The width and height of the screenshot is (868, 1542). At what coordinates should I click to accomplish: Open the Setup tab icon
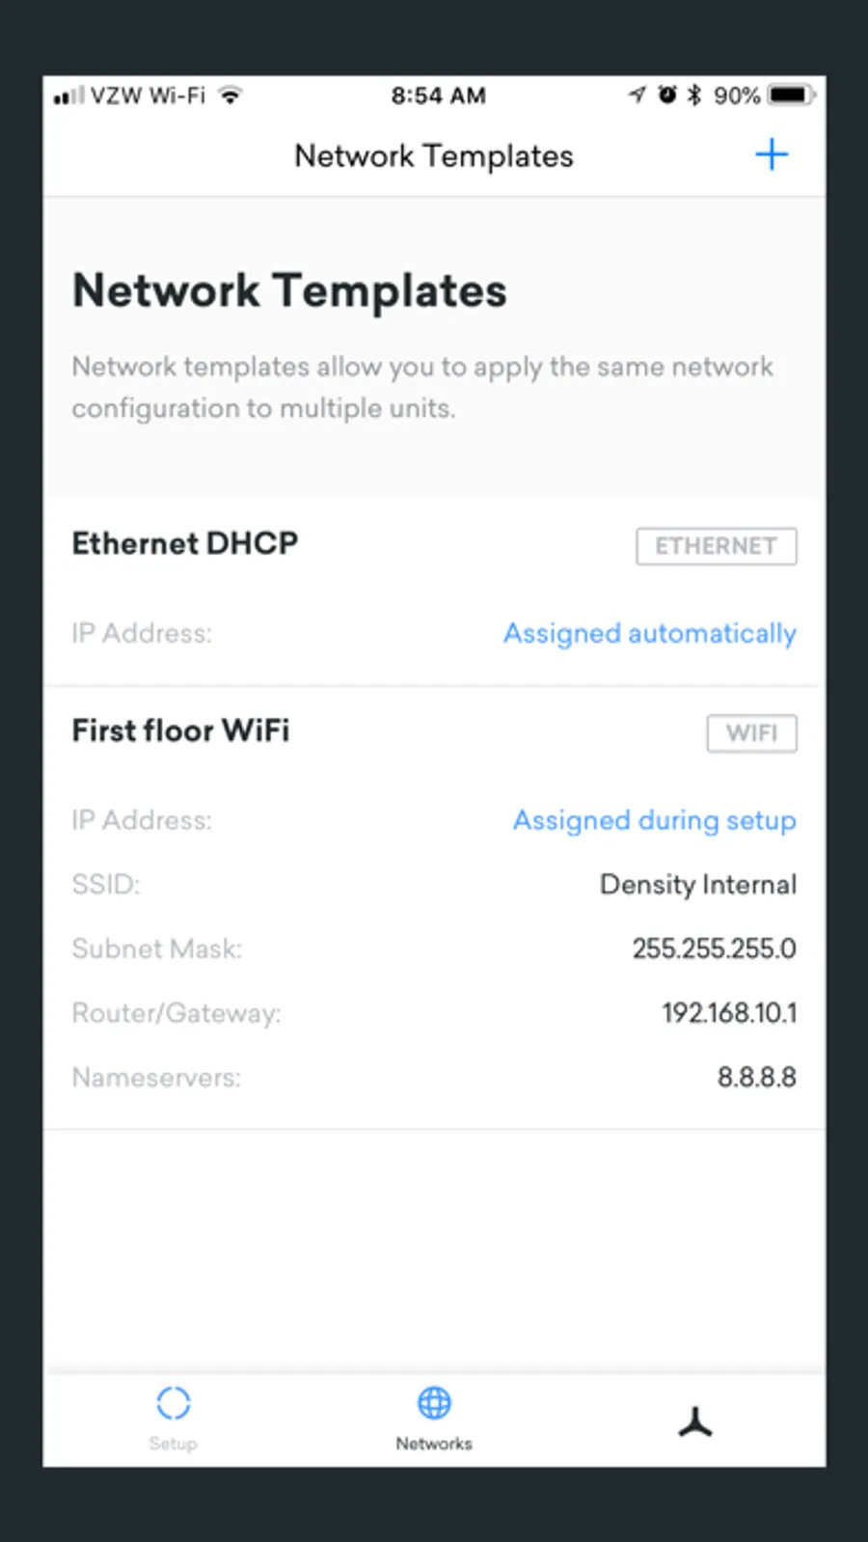coord(174,1403)
